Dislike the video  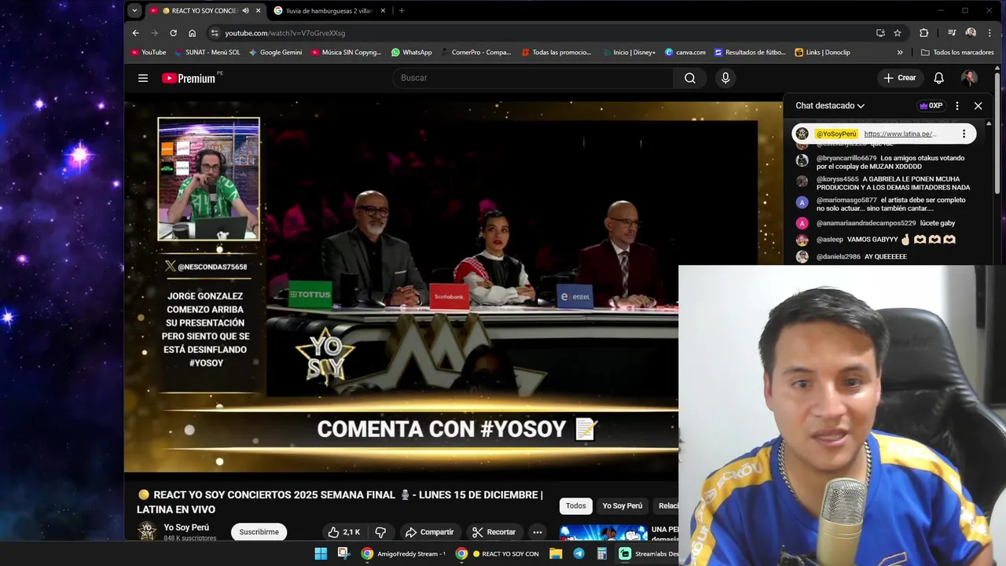(380, 532)
